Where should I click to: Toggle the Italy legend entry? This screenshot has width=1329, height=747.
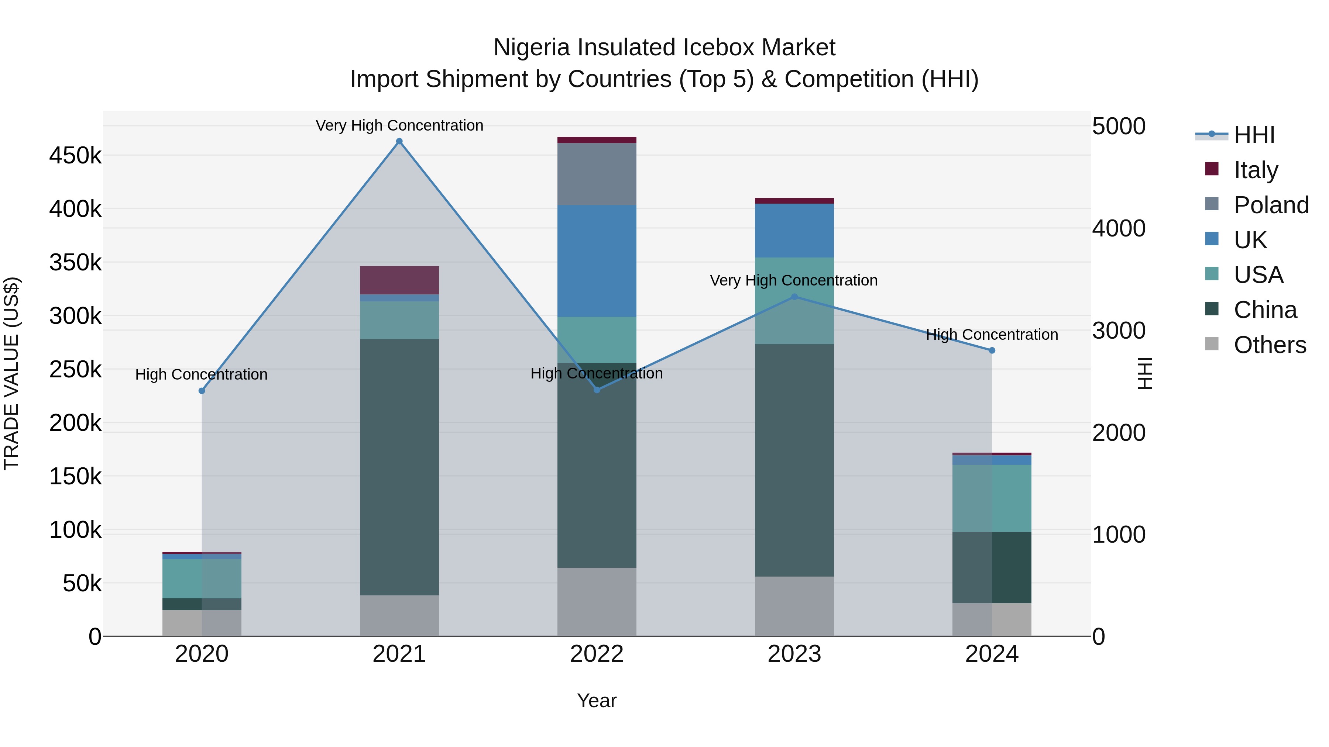1242,170
